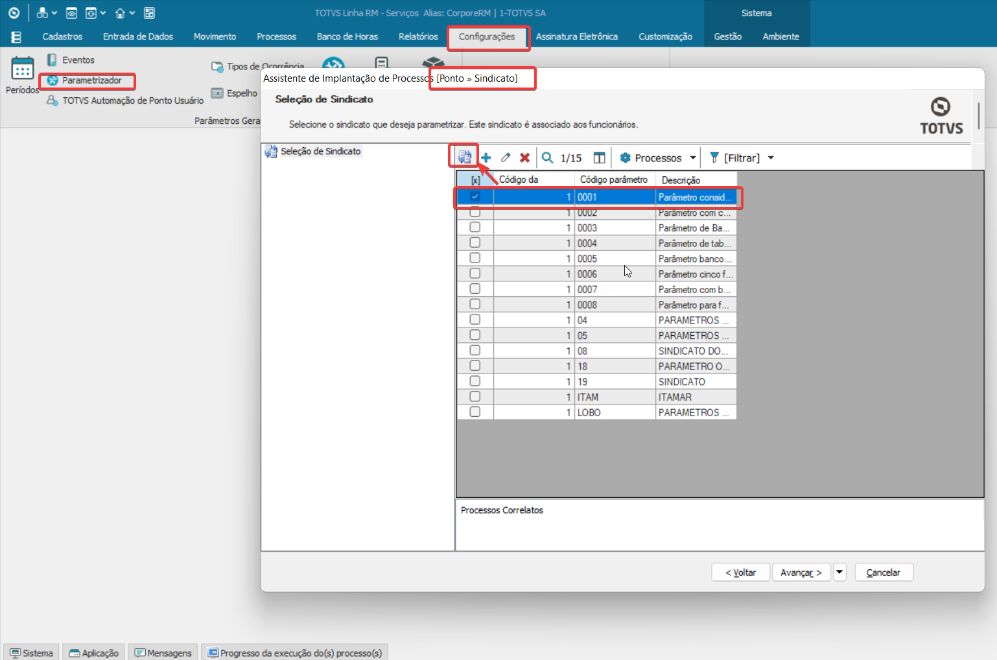Click the grid layout icon in title bar

(x=149, y=13)
